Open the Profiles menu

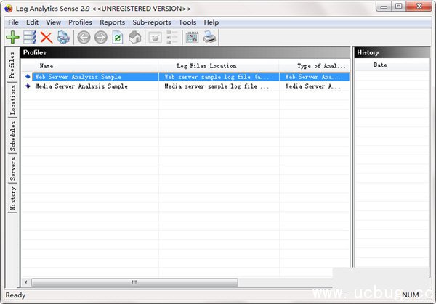point(80,22)
